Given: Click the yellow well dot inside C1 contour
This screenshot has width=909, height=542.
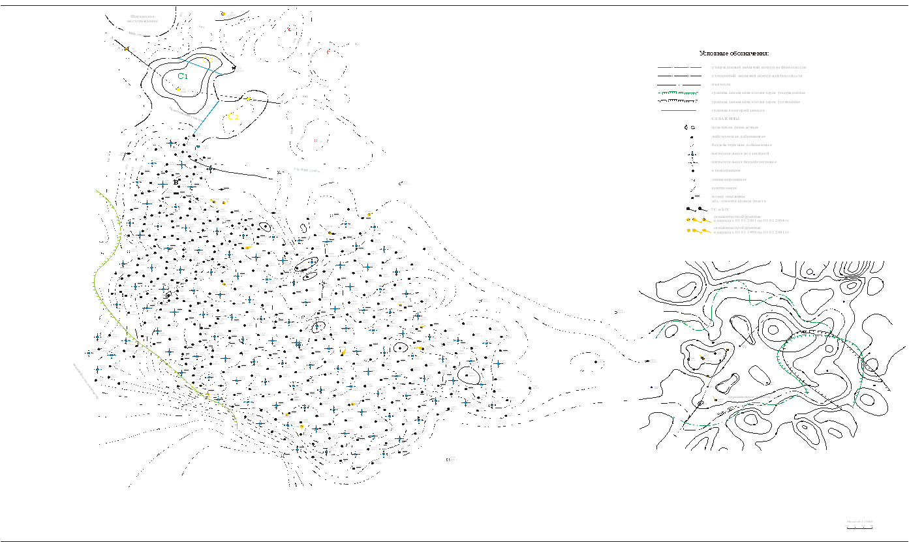Looking at the screenshot, I should click(x=178, y=89).
